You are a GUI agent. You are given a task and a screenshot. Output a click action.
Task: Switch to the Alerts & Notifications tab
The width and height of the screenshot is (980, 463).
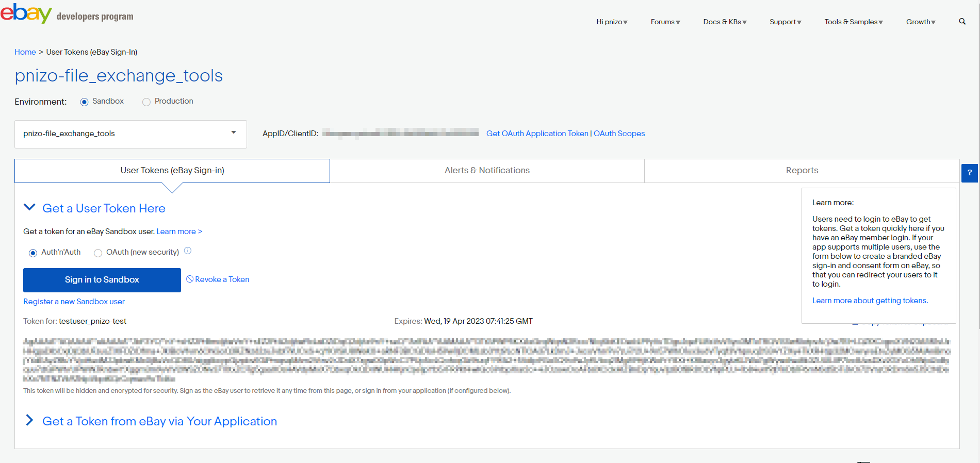pyautogui.click(x=487, y=171)
